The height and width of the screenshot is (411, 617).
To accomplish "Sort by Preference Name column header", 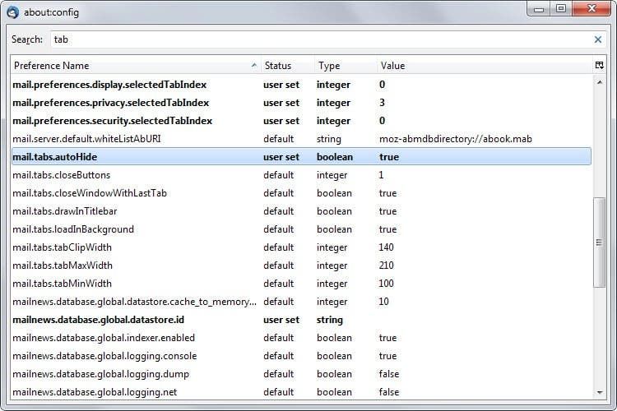I will point(136,66).
